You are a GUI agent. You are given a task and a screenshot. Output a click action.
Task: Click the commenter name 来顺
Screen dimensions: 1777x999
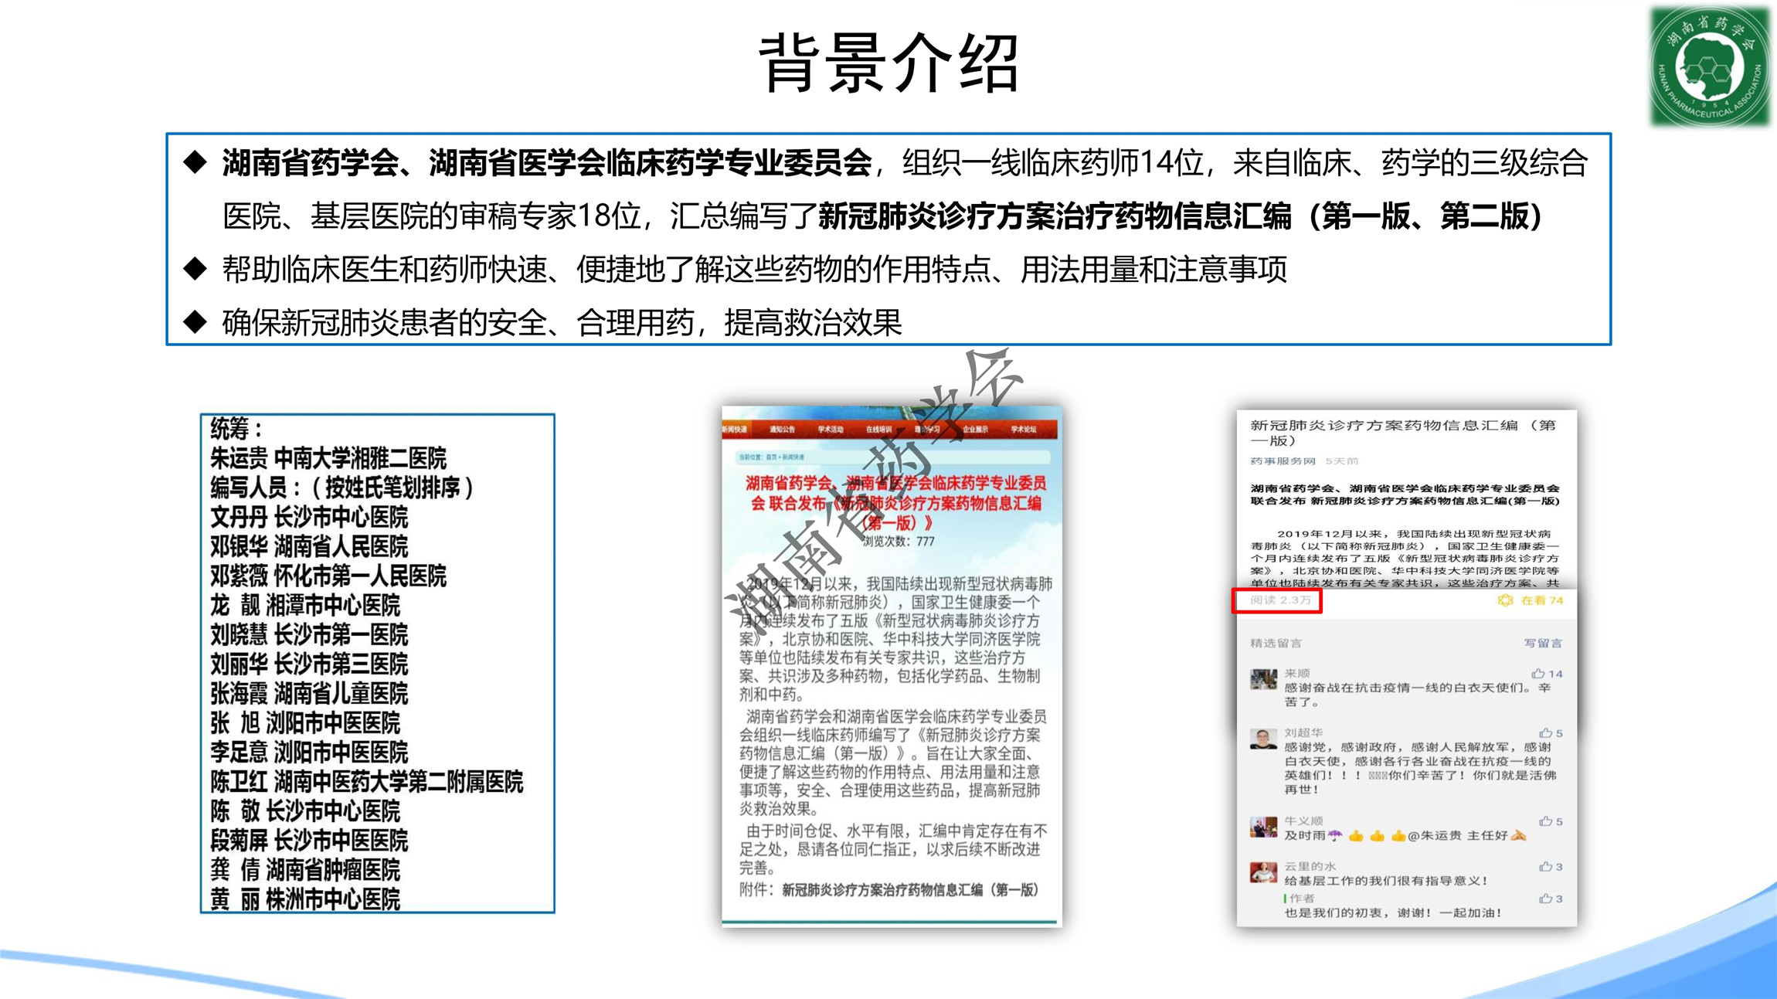(1297, 674)
